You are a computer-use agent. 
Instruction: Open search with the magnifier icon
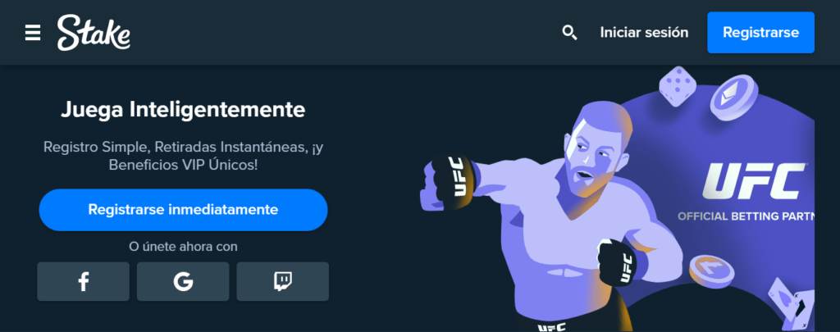point(569,33)
